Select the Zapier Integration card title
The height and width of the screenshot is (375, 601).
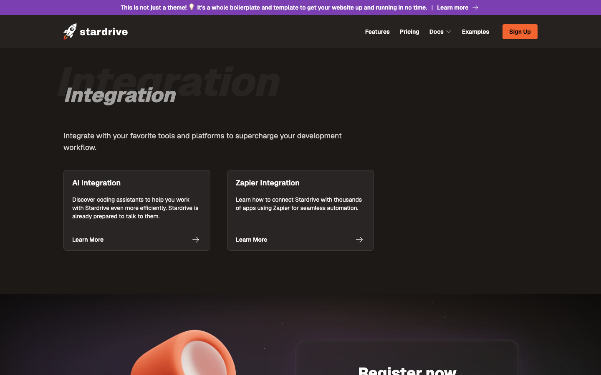coord(268,183)
